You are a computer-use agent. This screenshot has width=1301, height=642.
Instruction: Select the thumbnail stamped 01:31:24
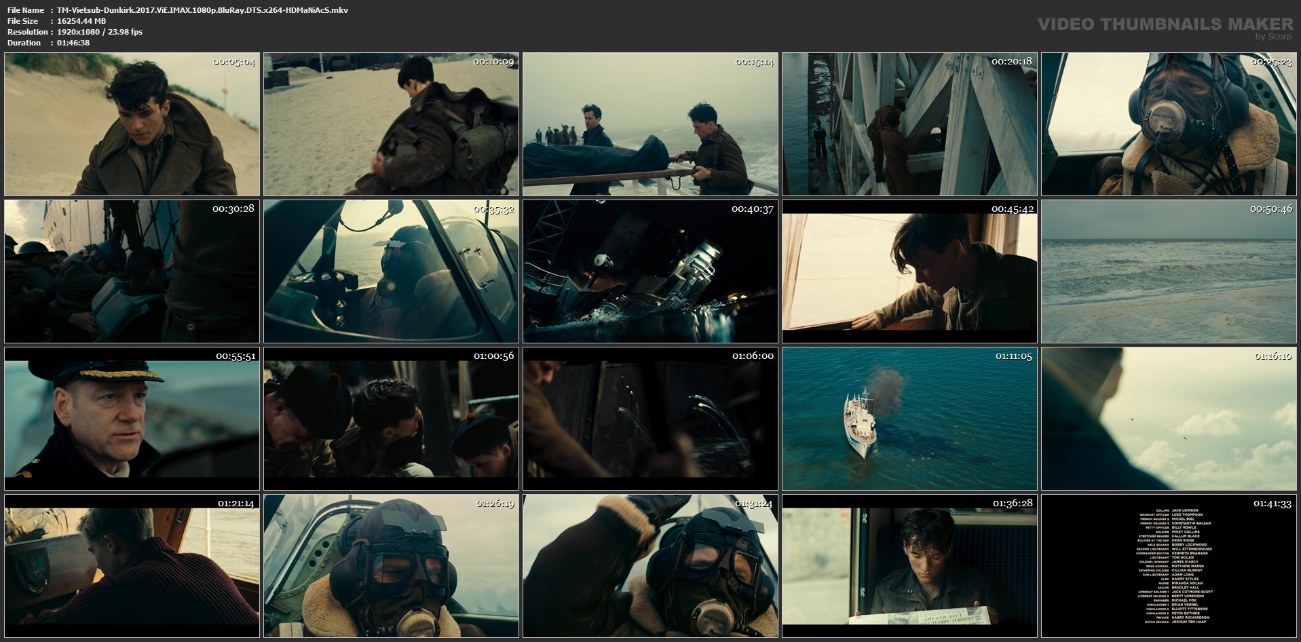[650, 566]
